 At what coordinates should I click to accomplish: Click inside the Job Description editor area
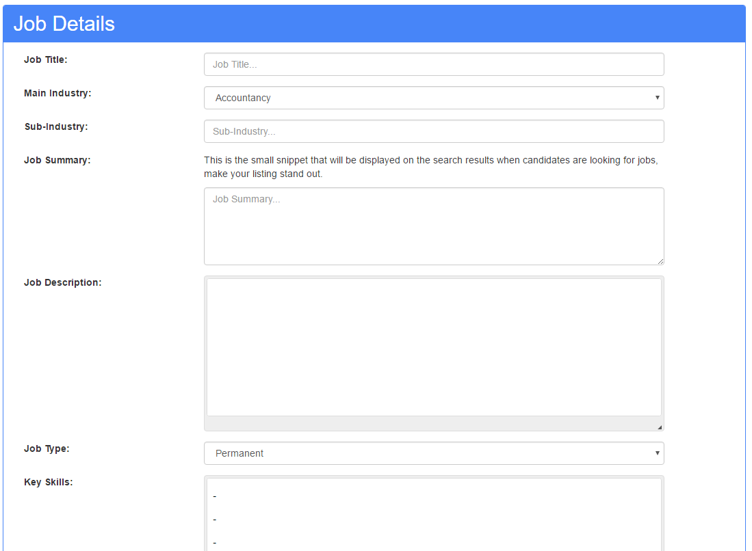pos(434,347)
